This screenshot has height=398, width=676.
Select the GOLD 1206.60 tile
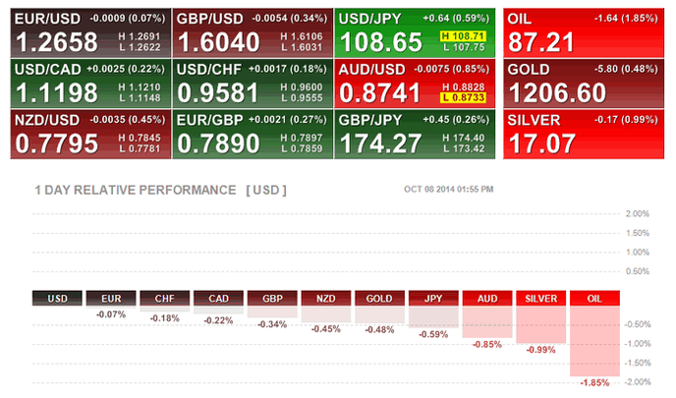(x=584, y=84)
